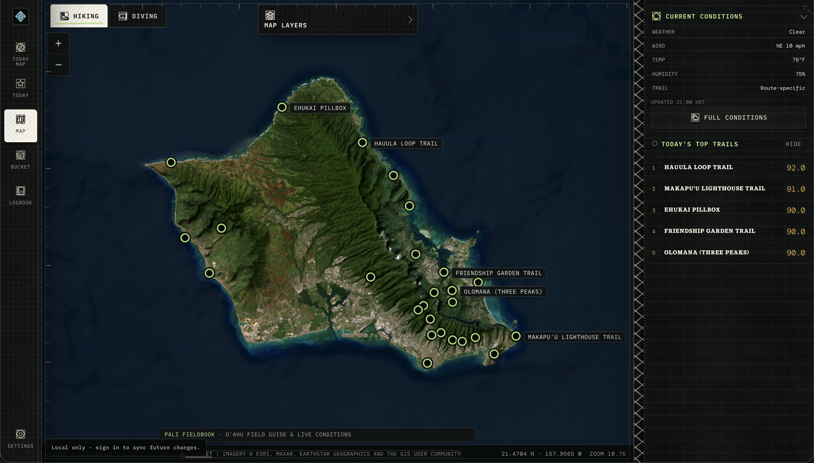This screenshot has height=463, width=814.
Task: Hide Today's Top Trails list
Action: tap(793, 144)
